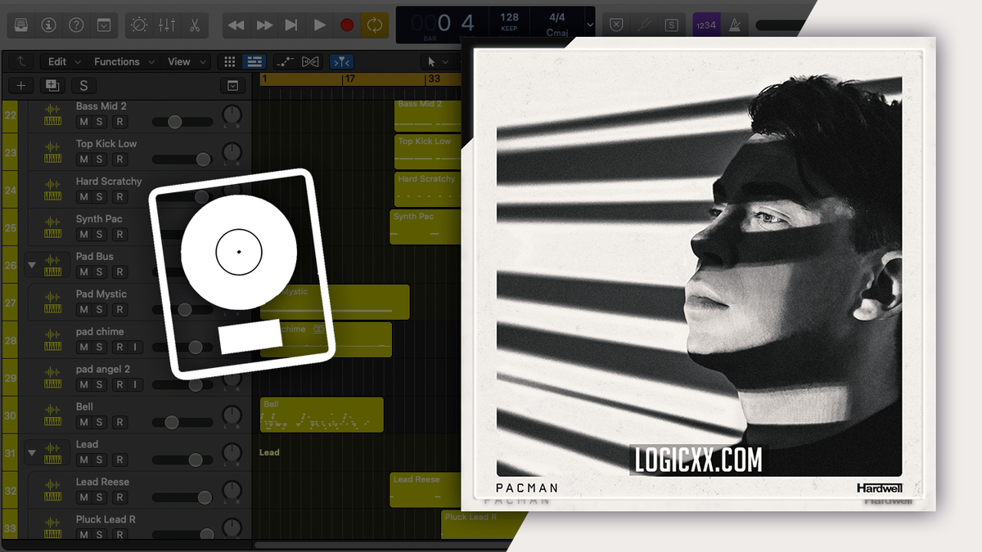
Task: Open the Mixer sliders icon
Action: click(166, 25)
